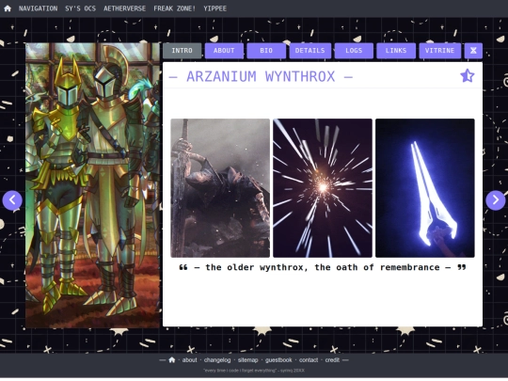
Task: Open the starburst light streaks thumbnail
Action: click(x=323, y=188)
